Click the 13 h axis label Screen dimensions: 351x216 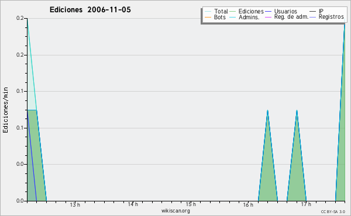[x=75, y=204]
